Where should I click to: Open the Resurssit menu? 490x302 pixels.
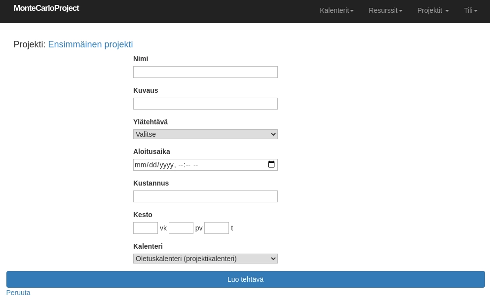[x=385, y=10]
